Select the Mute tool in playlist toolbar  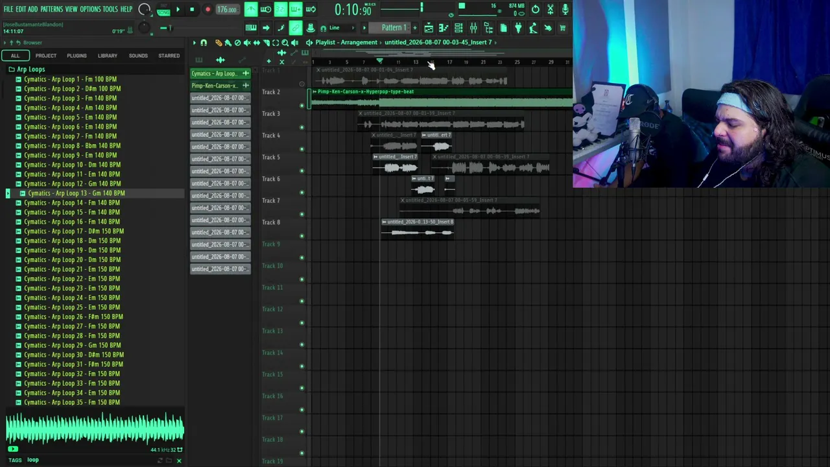click(x=247, y=43)
